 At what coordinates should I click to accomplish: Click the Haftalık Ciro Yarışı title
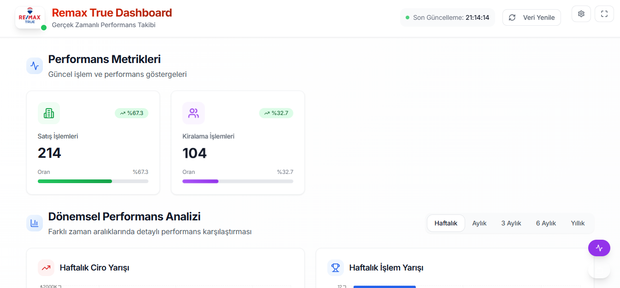(x=94, y=268)
